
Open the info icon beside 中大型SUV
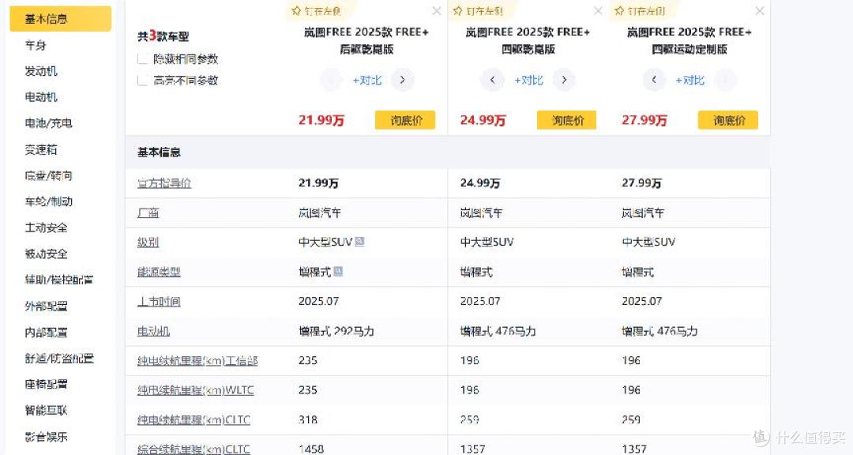[359, 241]
